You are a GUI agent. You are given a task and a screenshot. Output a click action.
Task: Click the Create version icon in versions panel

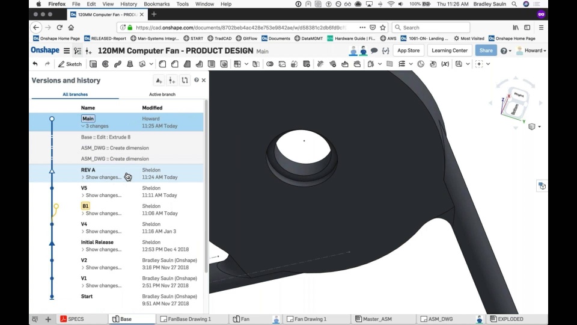[172, 80]
